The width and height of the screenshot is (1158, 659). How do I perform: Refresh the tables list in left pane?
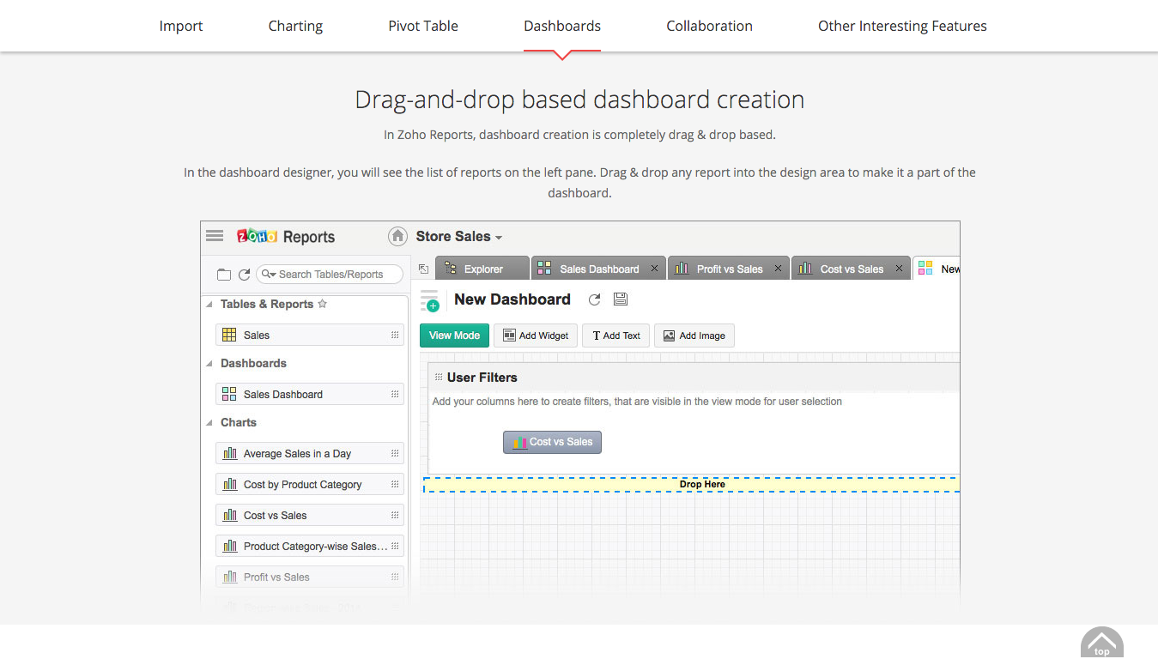pyautogui.click(x=244, y=275)
